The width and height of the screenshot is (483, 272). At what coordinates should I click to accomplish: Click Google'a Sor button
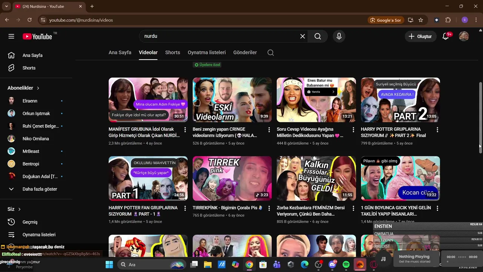click(386, 20)
